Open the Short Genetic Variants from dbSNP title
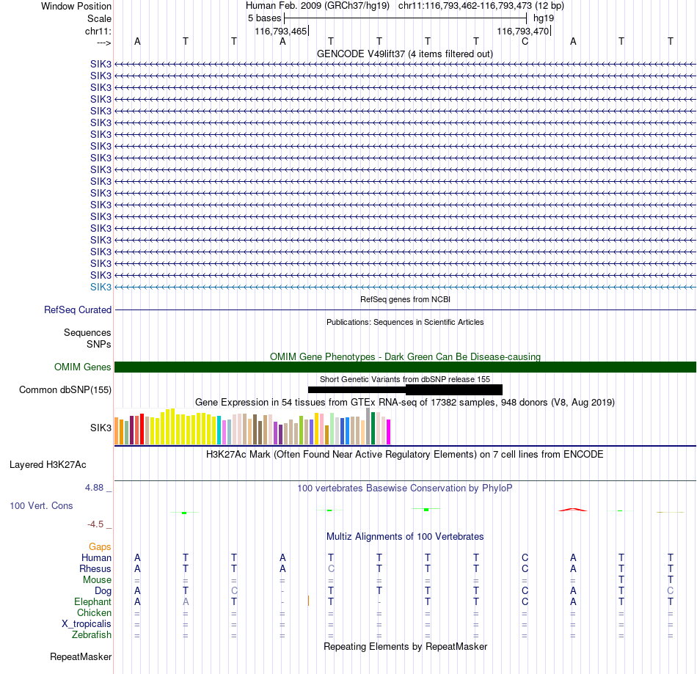Image resolution: width=697 pixels, height=674 pixels. coord(404,379)
